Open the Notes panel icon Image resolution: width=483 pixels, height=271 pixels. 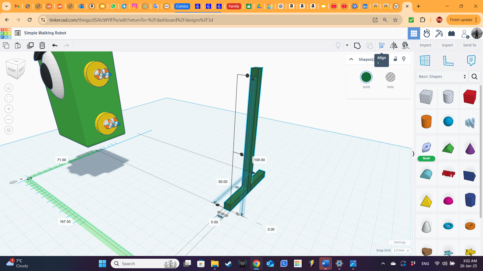pos(471,60)
